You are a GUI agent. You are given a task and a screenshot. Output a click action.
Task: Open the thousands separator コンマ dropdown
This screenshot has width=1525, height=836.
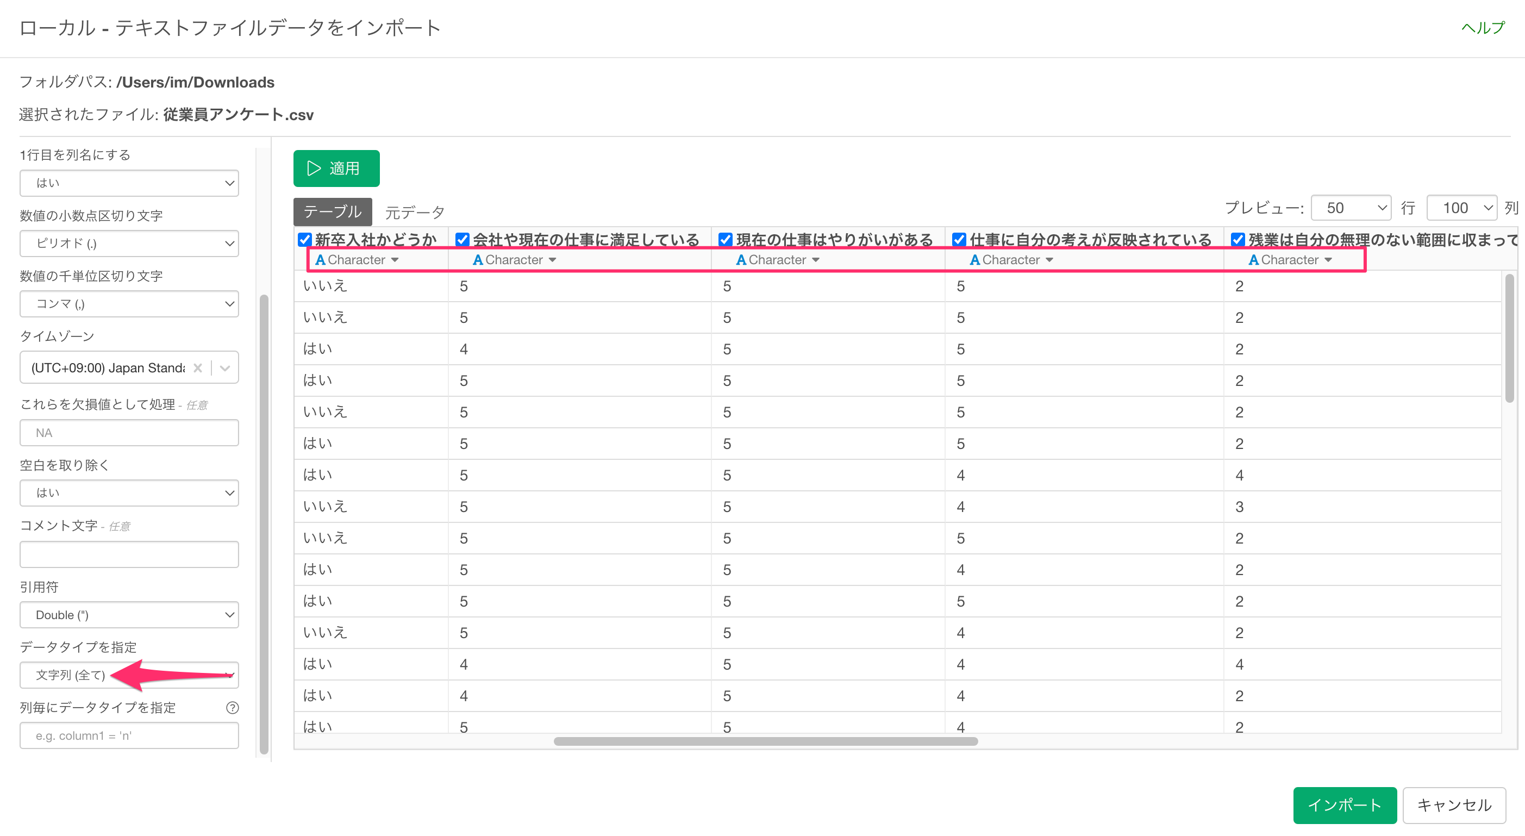(x=129, y=304)
